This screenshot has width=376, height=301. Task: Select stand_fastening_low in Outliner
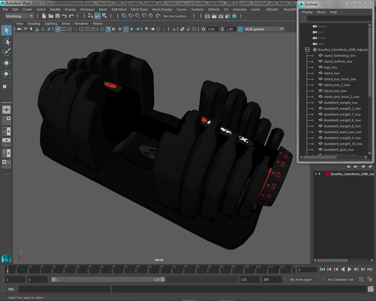point(340,56)
